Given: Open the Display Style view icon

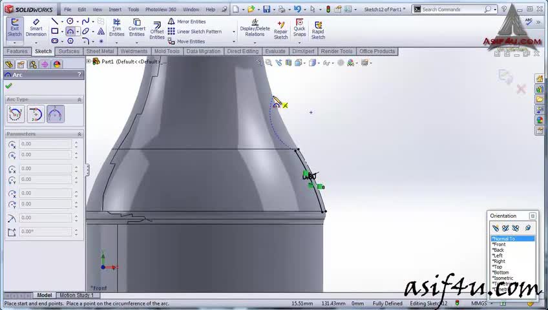Looking at the screenshot, I should (312, 63).
